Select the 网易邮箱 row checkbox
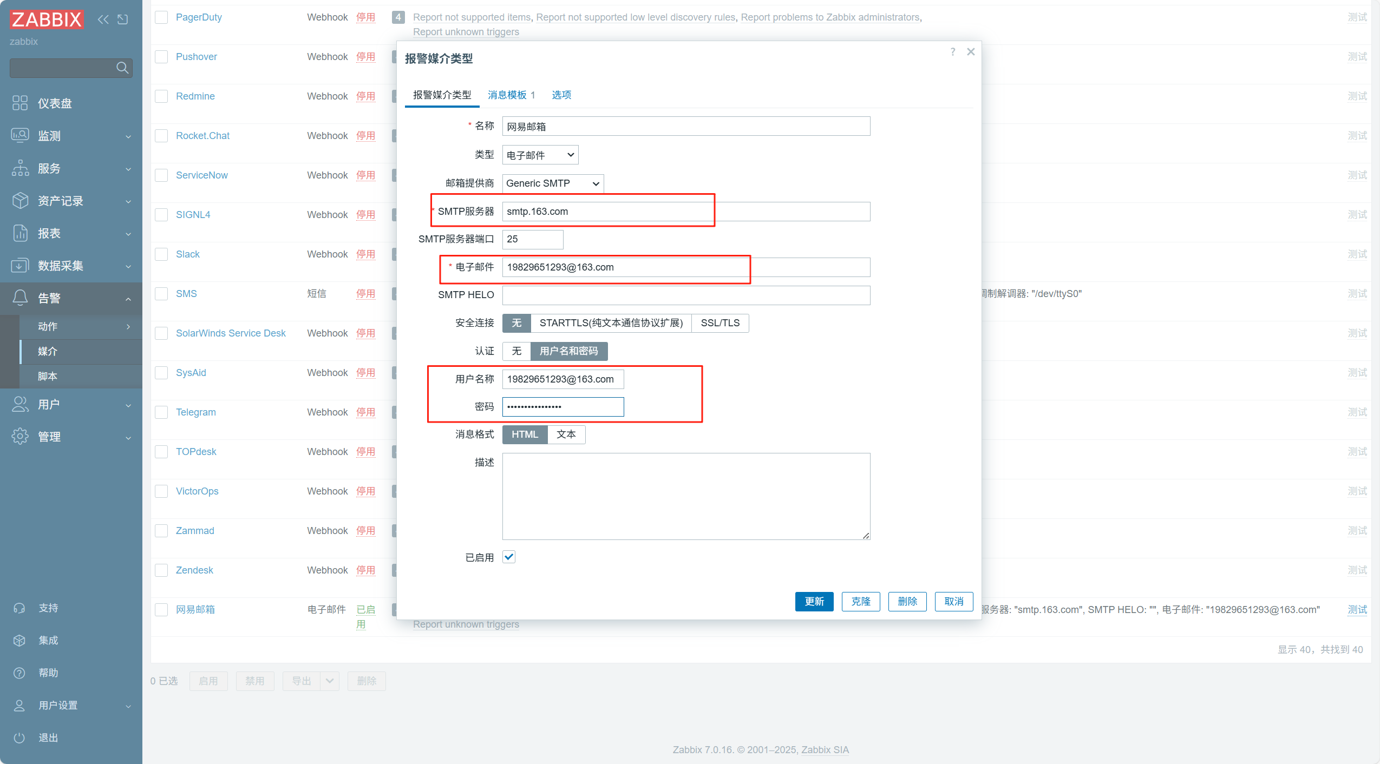Screen dimensions: 1380x764 [161, 610]
